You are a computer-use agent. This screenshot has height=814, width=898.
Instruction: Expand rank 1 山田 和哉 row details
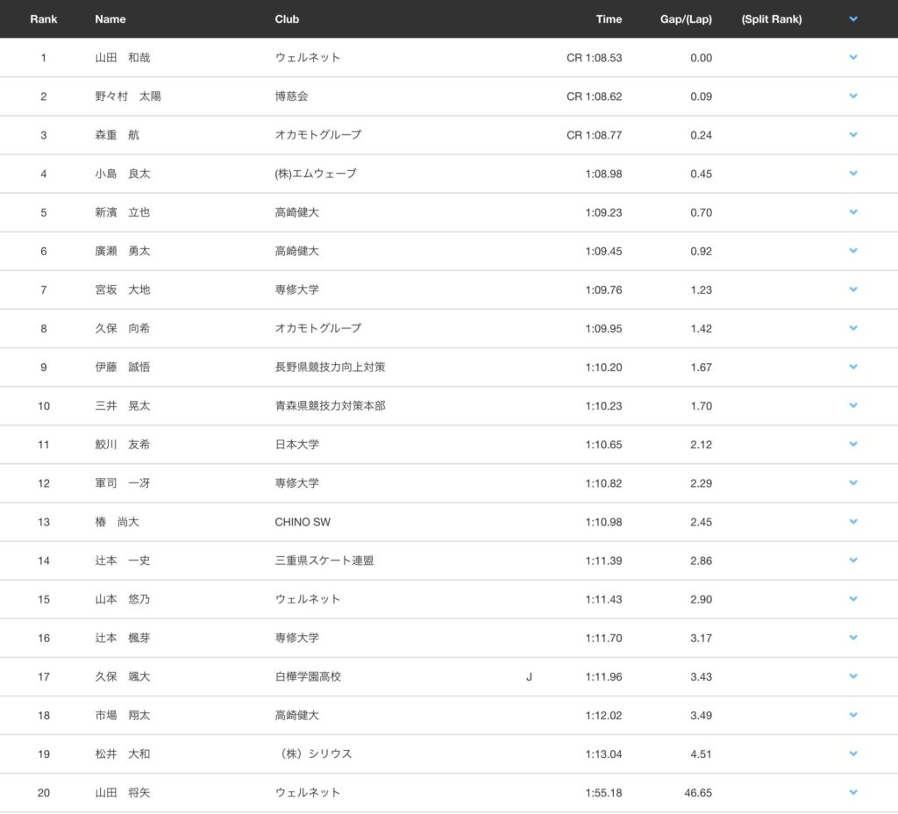[x=853, y=58]
